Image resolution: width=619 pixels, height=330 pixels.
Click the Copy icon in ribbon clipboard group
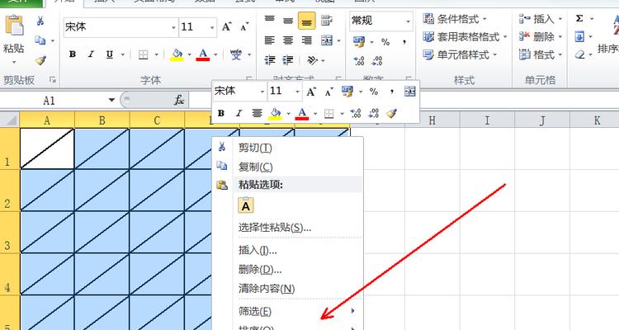[40, 40]
